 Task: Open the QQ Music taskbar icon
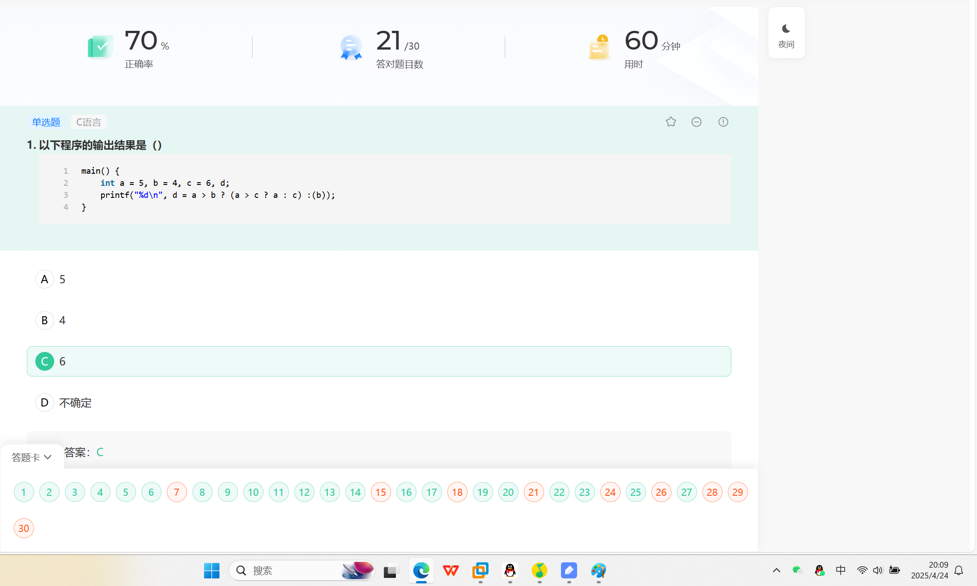click(539, 570)
